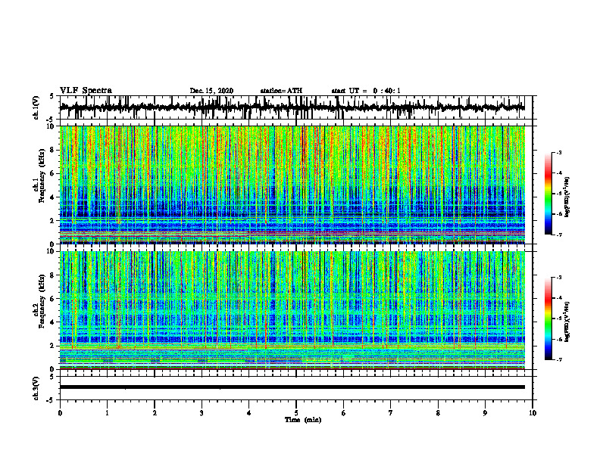Viewport: 600px width, 463px height.
Task: Click the ch.2 colorbar log PSD unit label
Action: tap(567, 321)
